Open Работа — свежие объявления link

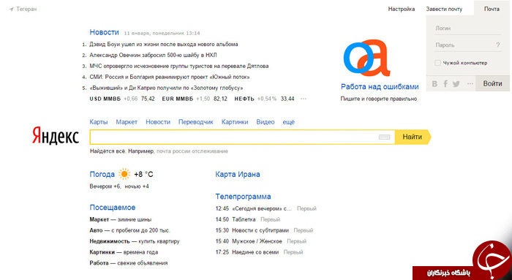pos(129,263)
